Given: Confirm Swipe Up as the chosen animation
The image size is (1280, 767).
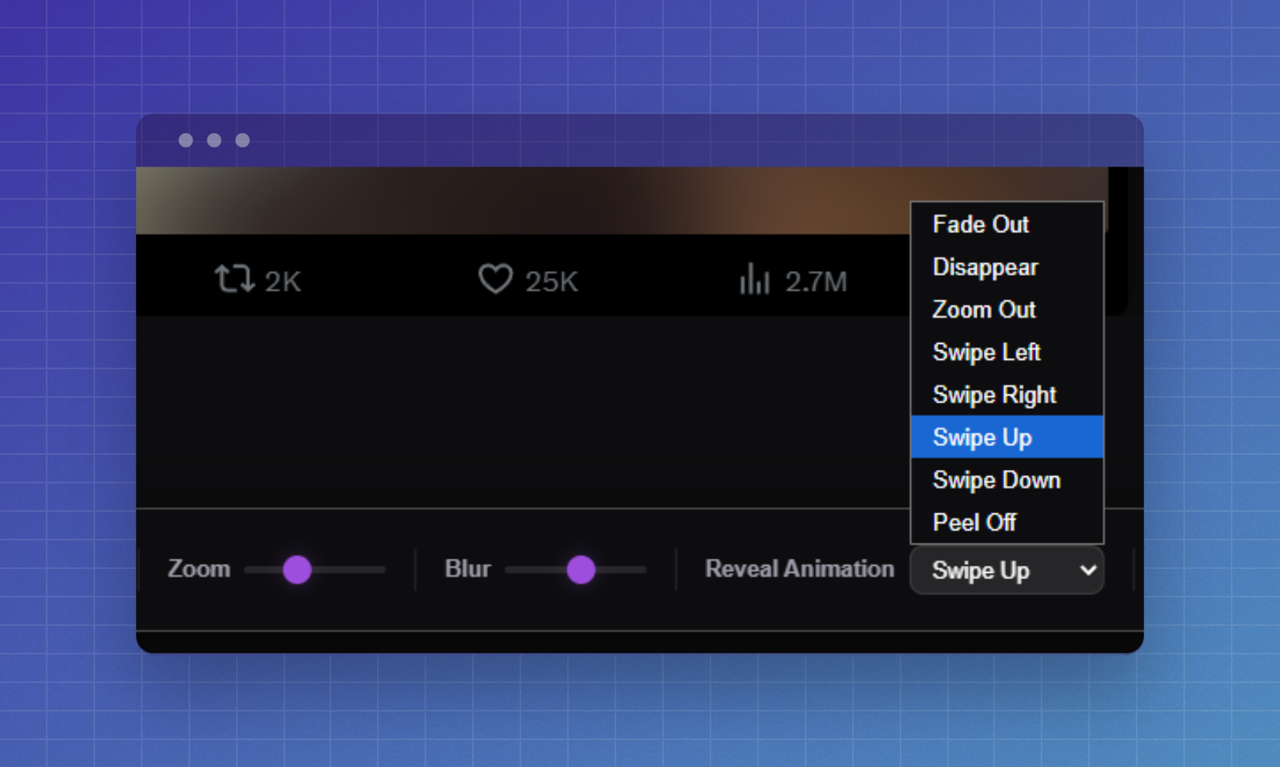Looking at the screenshot, I should click(982, 437).
